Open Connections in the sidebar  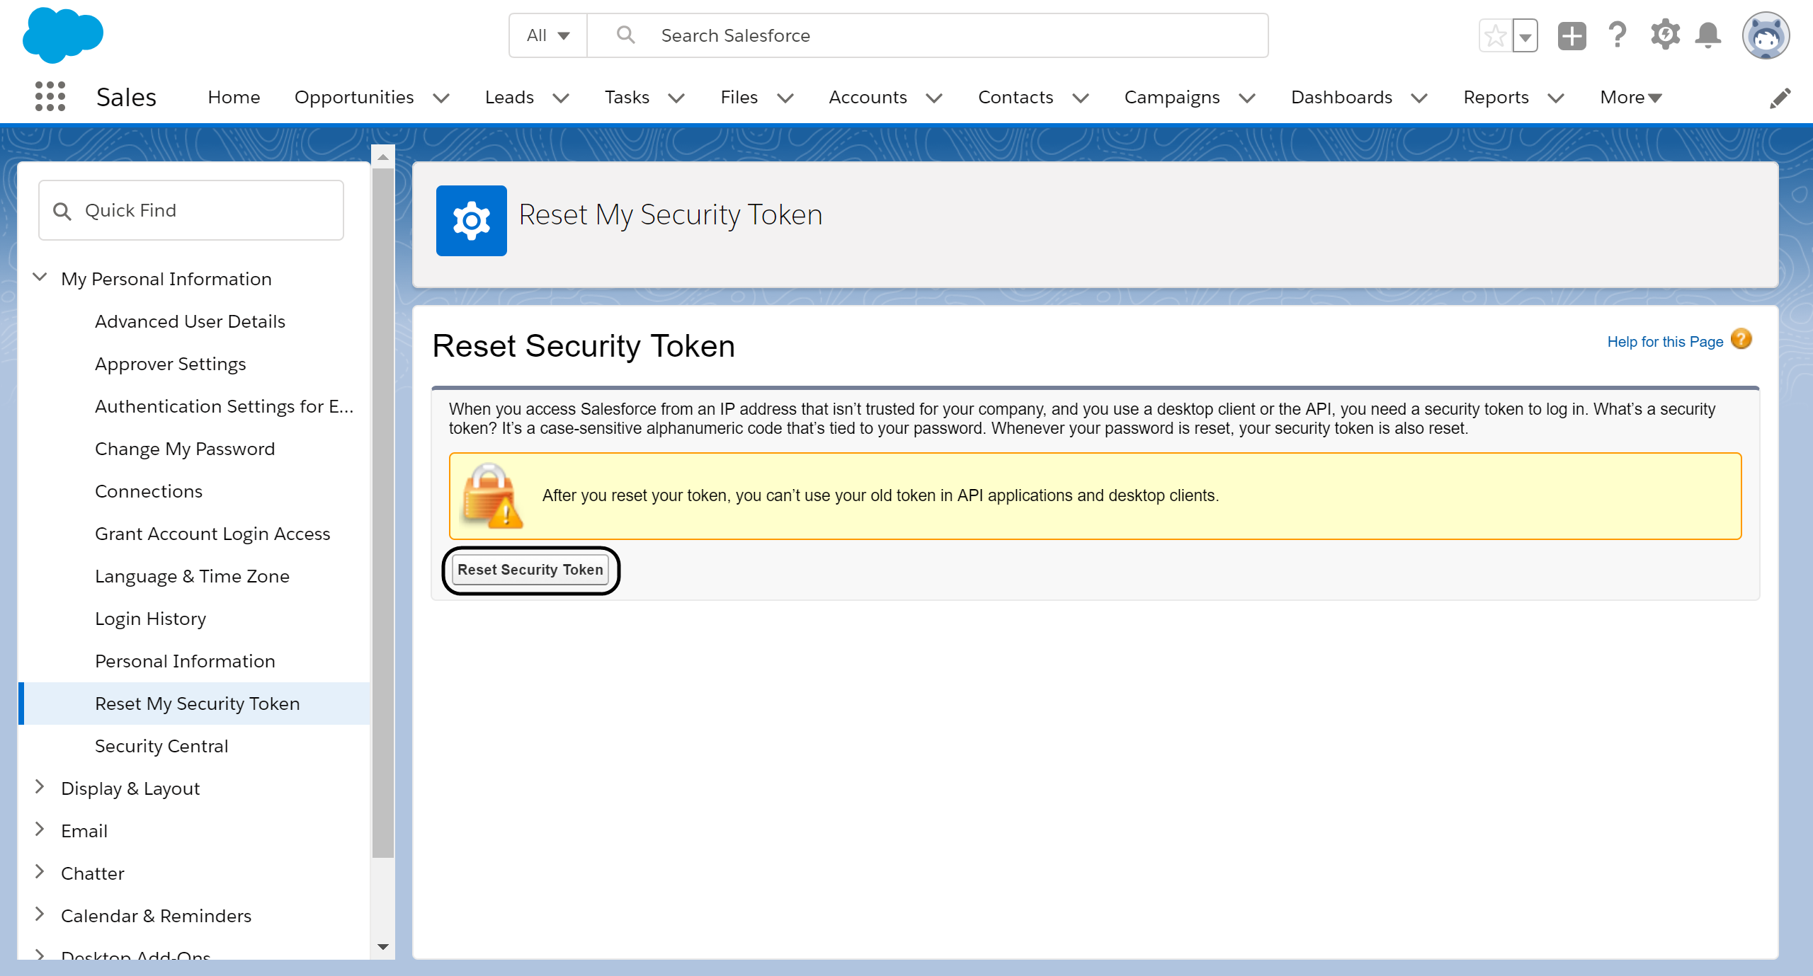tap(149, 491)
